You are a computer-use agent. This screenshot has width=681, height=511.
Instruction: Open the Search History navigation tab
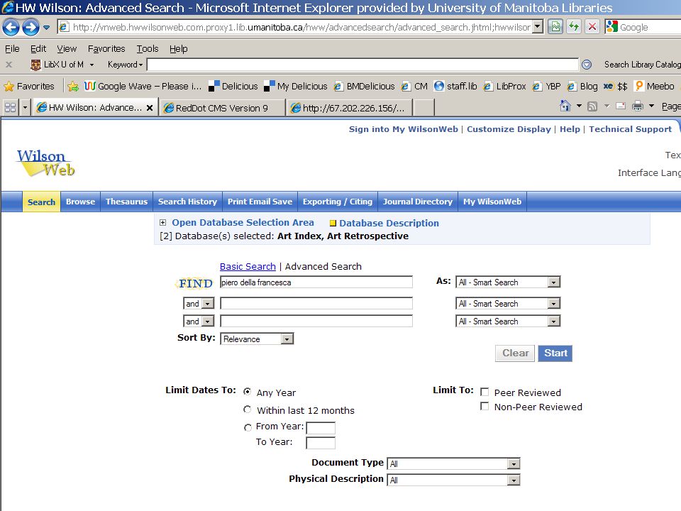pyautogui.click(x=187, y=202)
